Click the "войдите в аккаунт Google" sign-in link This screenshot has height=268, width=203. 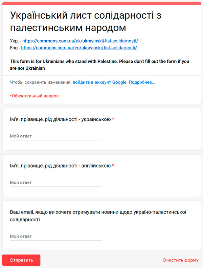pos(99,82)
